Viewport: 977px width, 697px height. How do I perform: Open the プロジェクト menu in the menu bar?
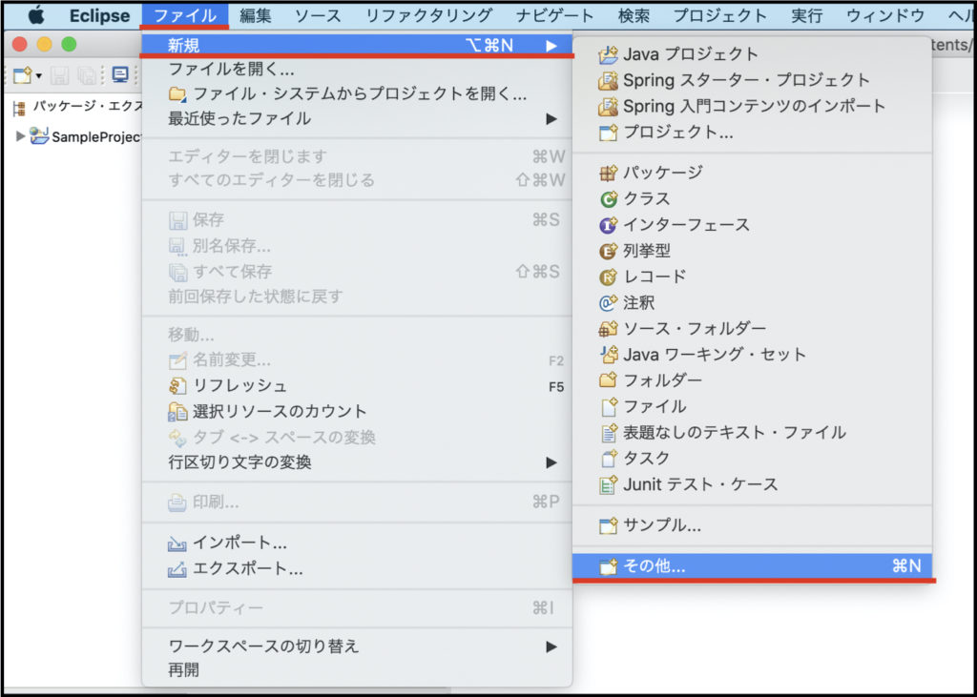tap(719, 15)
